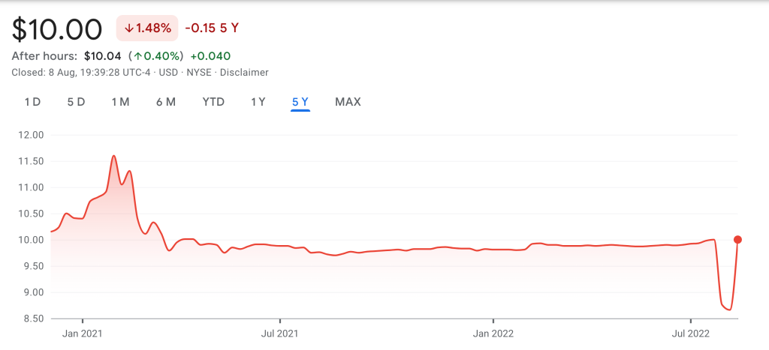Open the 6M chart view
This screenshot has width=769, height=350.
click(166, 102)
